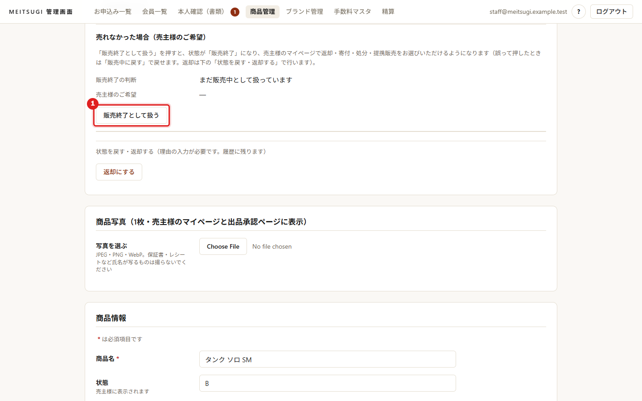Click 'まだ販売中として扱っています' status text
The height and width of the screenshot is (401, 642).
pos(246,80)
